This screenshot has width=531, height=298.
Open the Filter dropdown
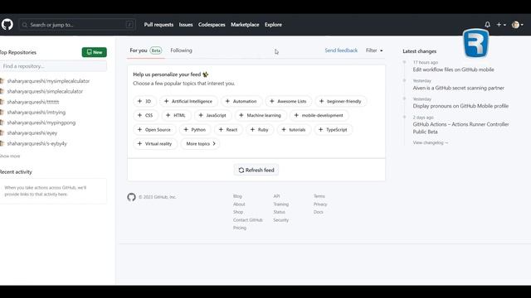(374, 50)
